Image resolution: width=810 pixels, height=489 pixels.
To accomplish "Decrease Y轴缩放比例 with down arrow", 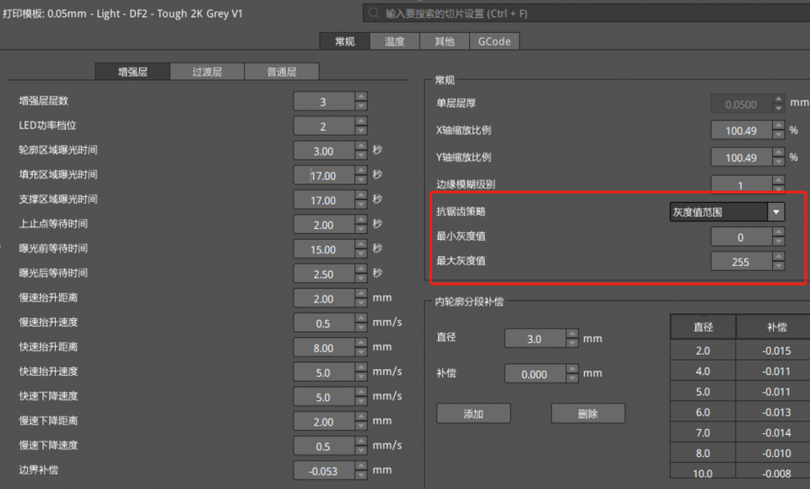I will 779,162.
